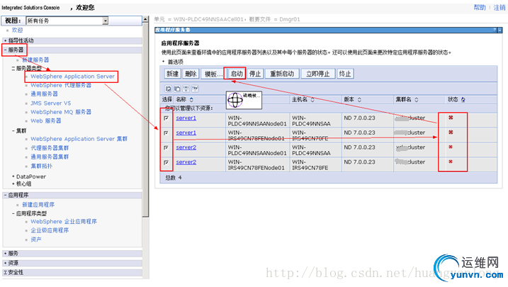Expand the 服务 section
508x287 pixels.
coord(6,253)
